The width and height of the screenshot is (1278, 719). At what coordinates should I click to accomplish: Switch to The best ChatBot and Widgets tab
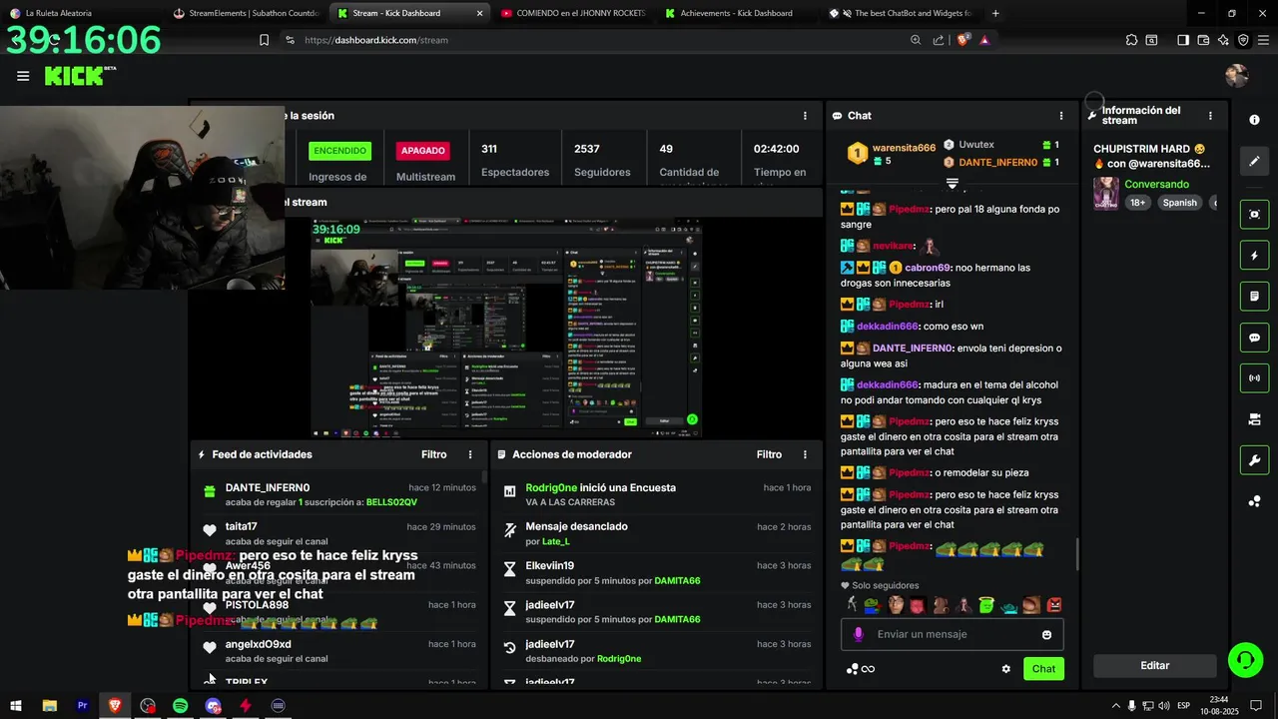[x=902, y=13]
